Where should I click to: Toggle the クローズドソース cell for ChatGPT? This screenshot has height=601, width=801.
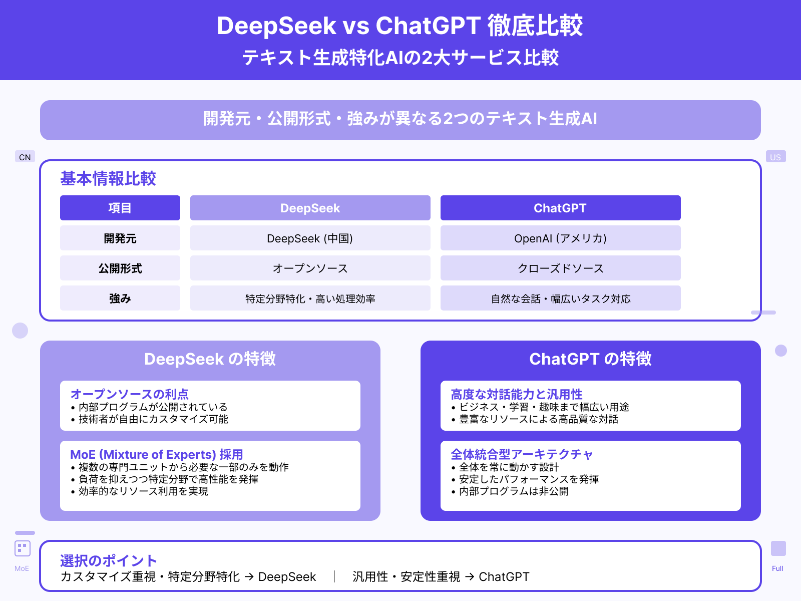coord(560,268)
